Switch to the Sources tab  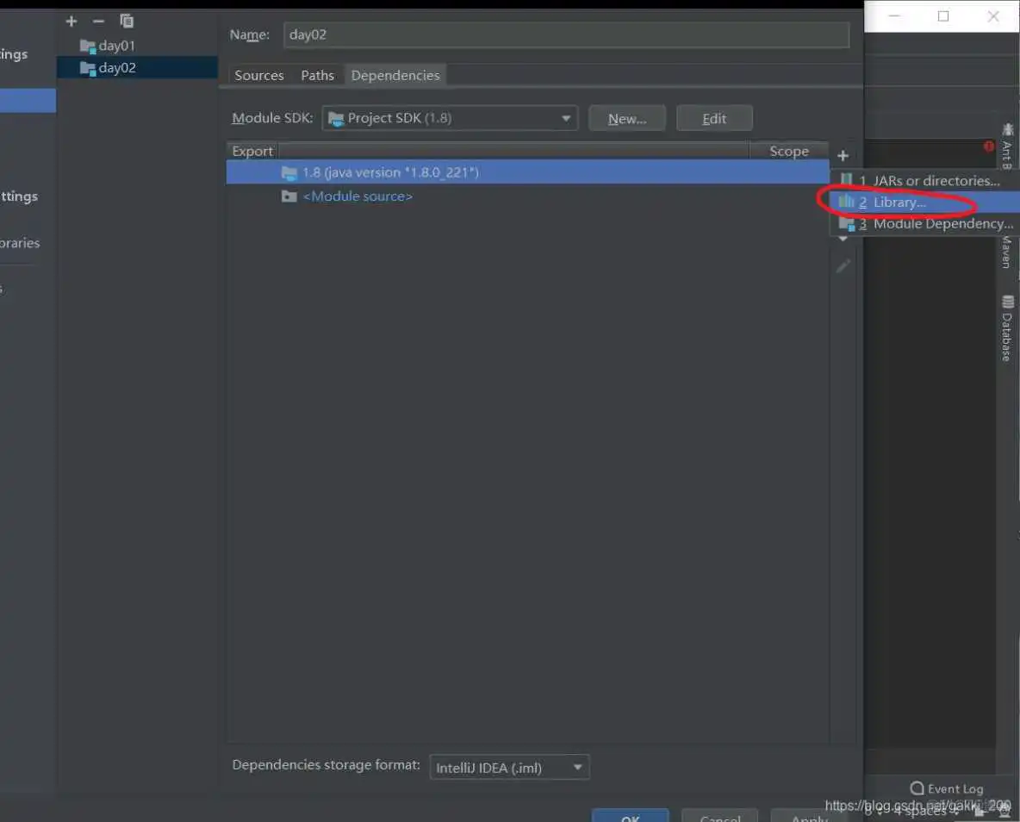(x=258, y=76)
